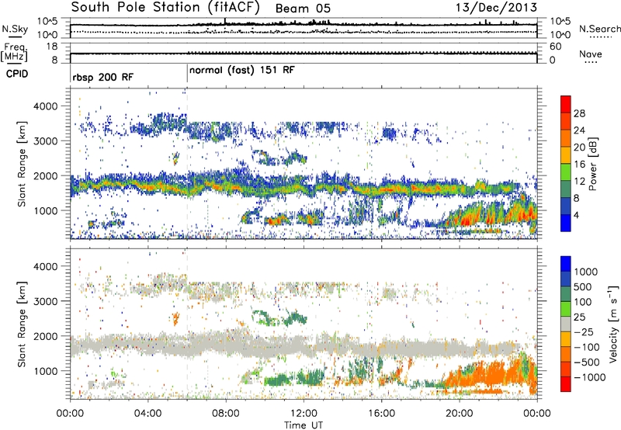Click the blue bottom of the Power color bar

[x=566, y=223]
